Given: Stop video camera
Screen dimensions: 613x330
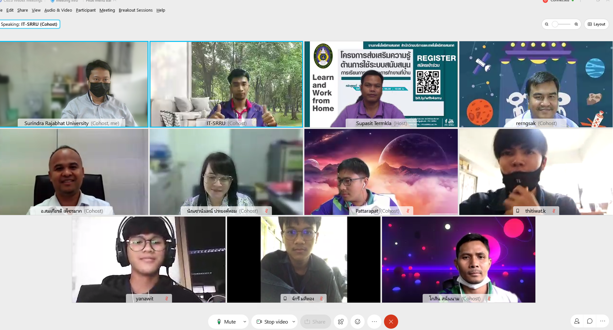Looking at the screenshot, I should coord(272,322).
